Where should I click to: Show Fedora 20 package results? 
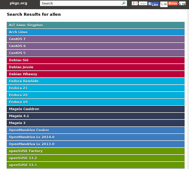(96, 95)
